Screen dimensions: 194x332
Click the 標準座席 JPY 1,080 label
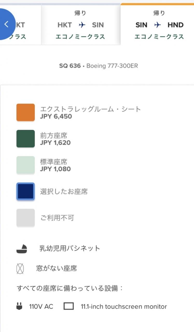click(x=55, y=165)
